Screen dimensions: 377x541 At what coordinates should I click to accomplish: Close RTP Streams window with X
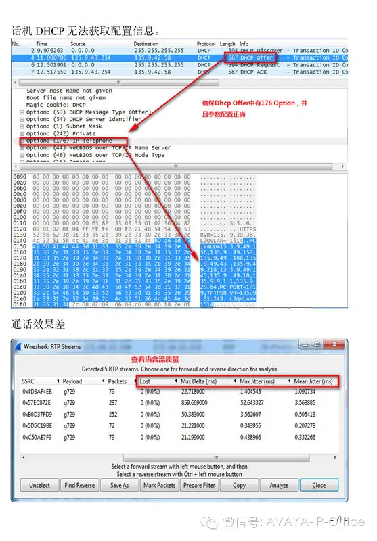pyautogui.click(x=334, y=344)
